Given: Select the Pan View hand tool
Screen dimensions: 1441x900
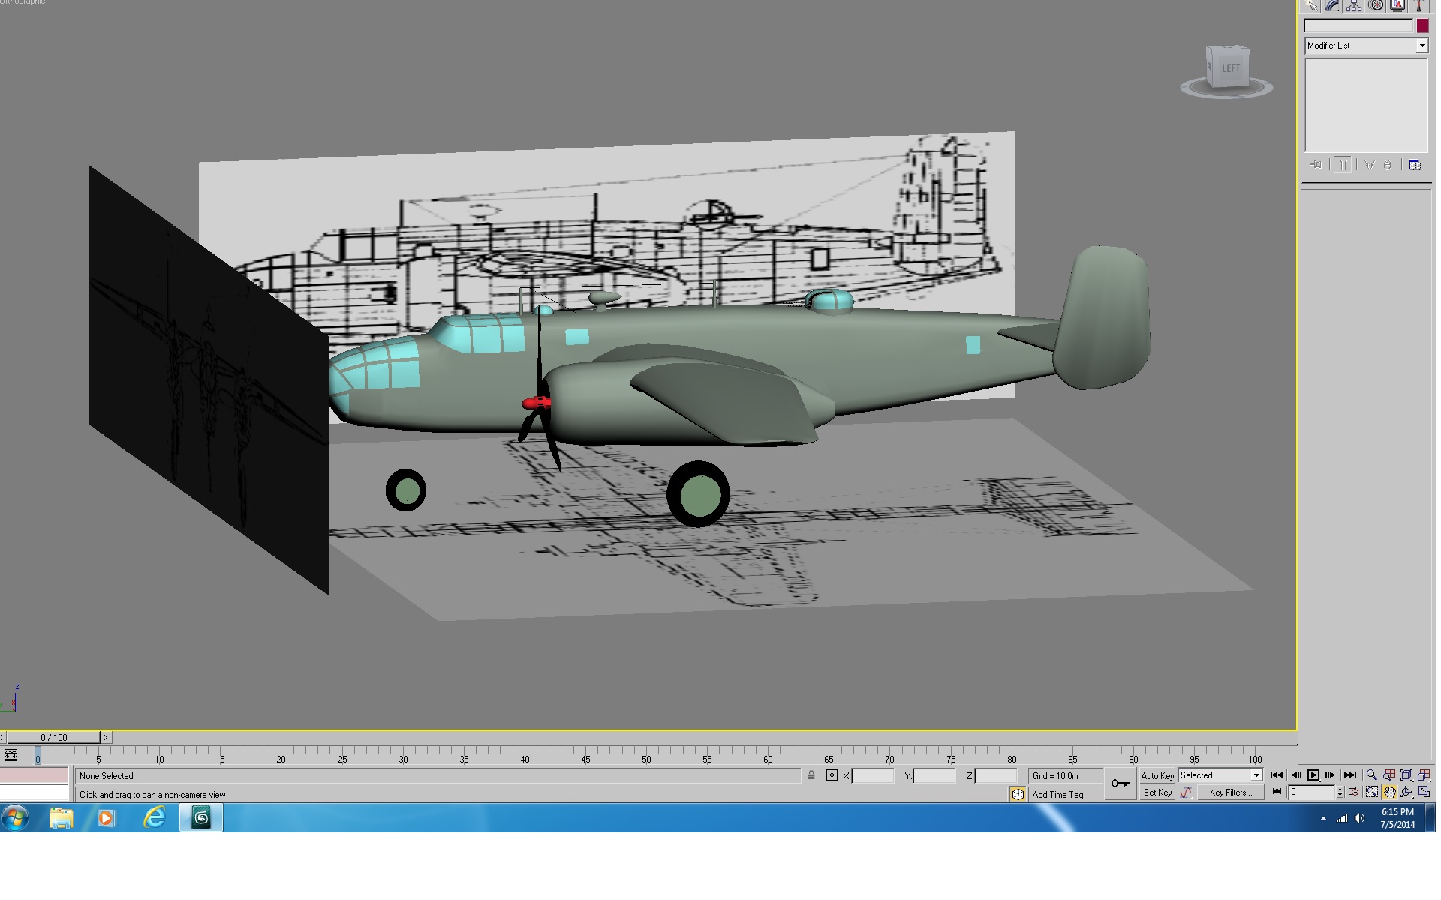Looking at the screenshot, I should tap(1389, 793).
